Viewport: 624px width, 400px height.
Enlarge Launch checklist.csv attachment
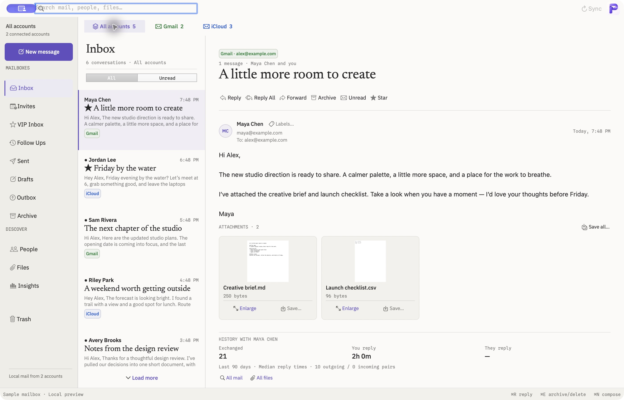click(347, 308)
